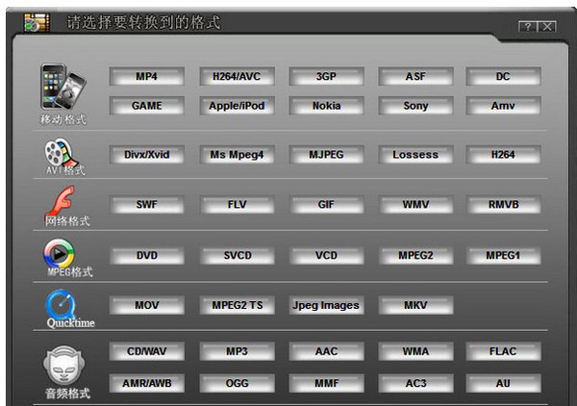Image resolution: width=577 pixels, height=406 pixels.
Task: Select the FLAC audio format
Action: tap(503, 351)
